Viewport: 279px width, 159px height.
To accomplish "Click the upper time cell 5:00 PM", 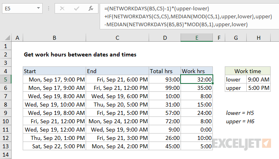I will tap(258, 88).
